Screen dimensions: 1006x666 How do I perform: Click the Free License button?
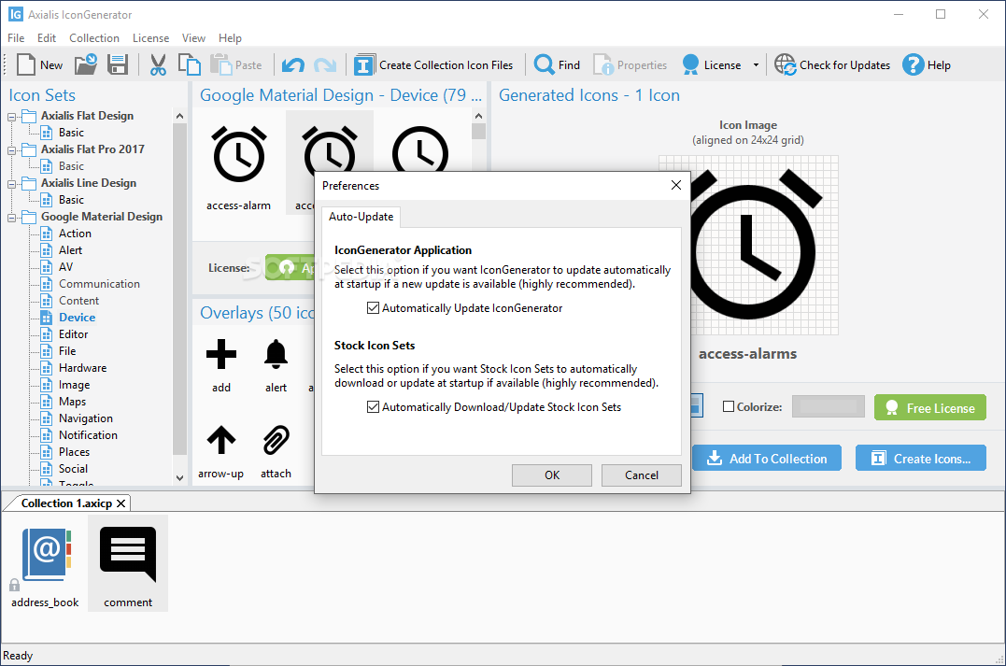930,407
